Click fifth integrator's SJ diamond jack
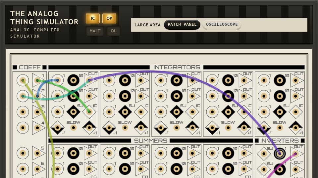The width and height of the screenshot is (318, 178). point(280,112)
